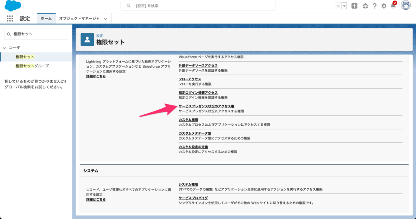The width and height of the screenshot is (416, 219).
Task: Click the sidebar quick find box
Action: [x=35, y=34]
